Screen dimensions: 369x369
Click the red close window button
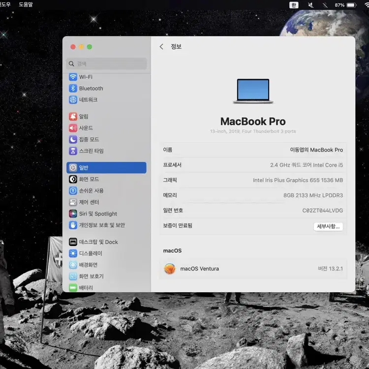point(73,47)
